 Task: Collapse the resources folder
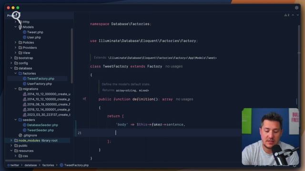point(11,151)
